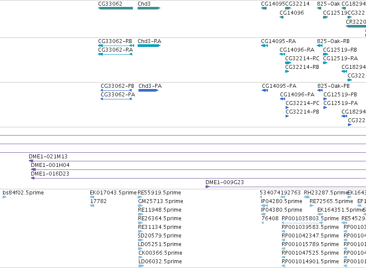The width and height of the screenshot is (366, 268).
Task: Select the CG14095 gene label
Action: coord(273,4)
